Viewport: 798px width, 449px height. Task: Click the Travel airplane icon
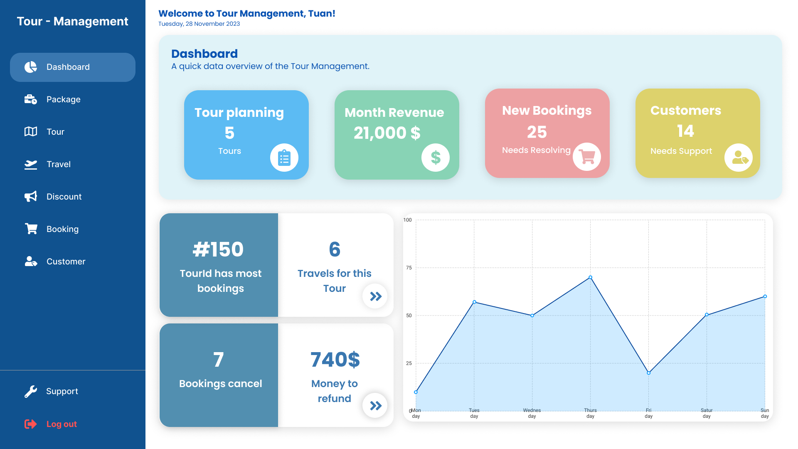click(31, 164)
